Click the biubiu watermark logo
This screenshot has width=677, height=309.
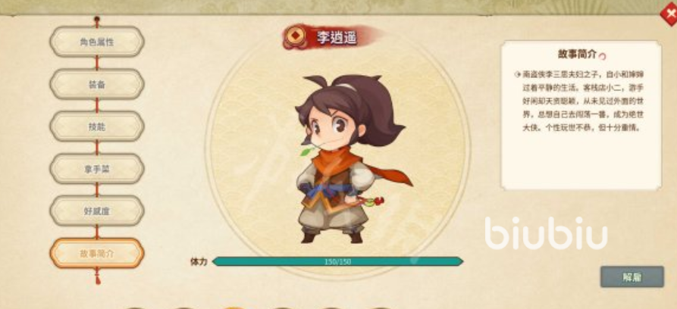click(546, 233)
